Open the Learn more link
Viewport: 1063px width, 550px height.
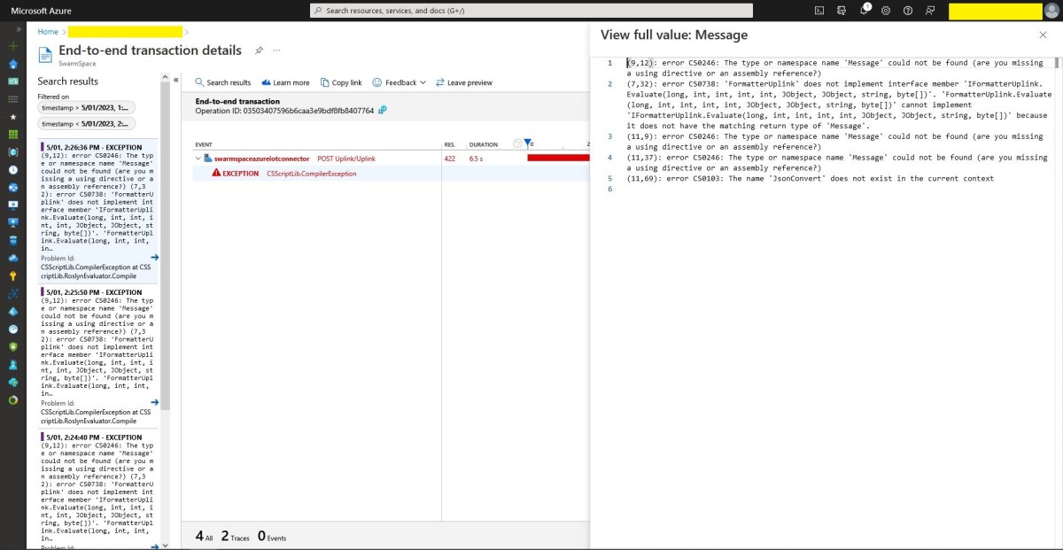288,82
